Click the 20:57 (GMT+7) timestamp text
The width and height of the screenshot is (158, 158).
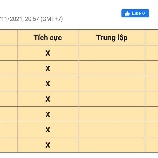(44, 19)
